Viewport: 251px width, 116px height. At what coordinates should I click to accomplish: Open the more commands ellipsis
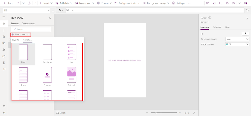(x=189, y=3)
